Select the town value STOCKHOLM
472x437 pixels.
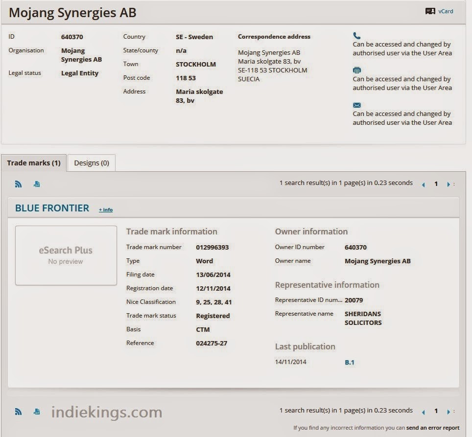pyautogui.click(x=196, y=65)
